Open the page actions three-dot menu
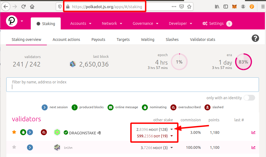Screen dimensions: 266x157 point(174,7)
